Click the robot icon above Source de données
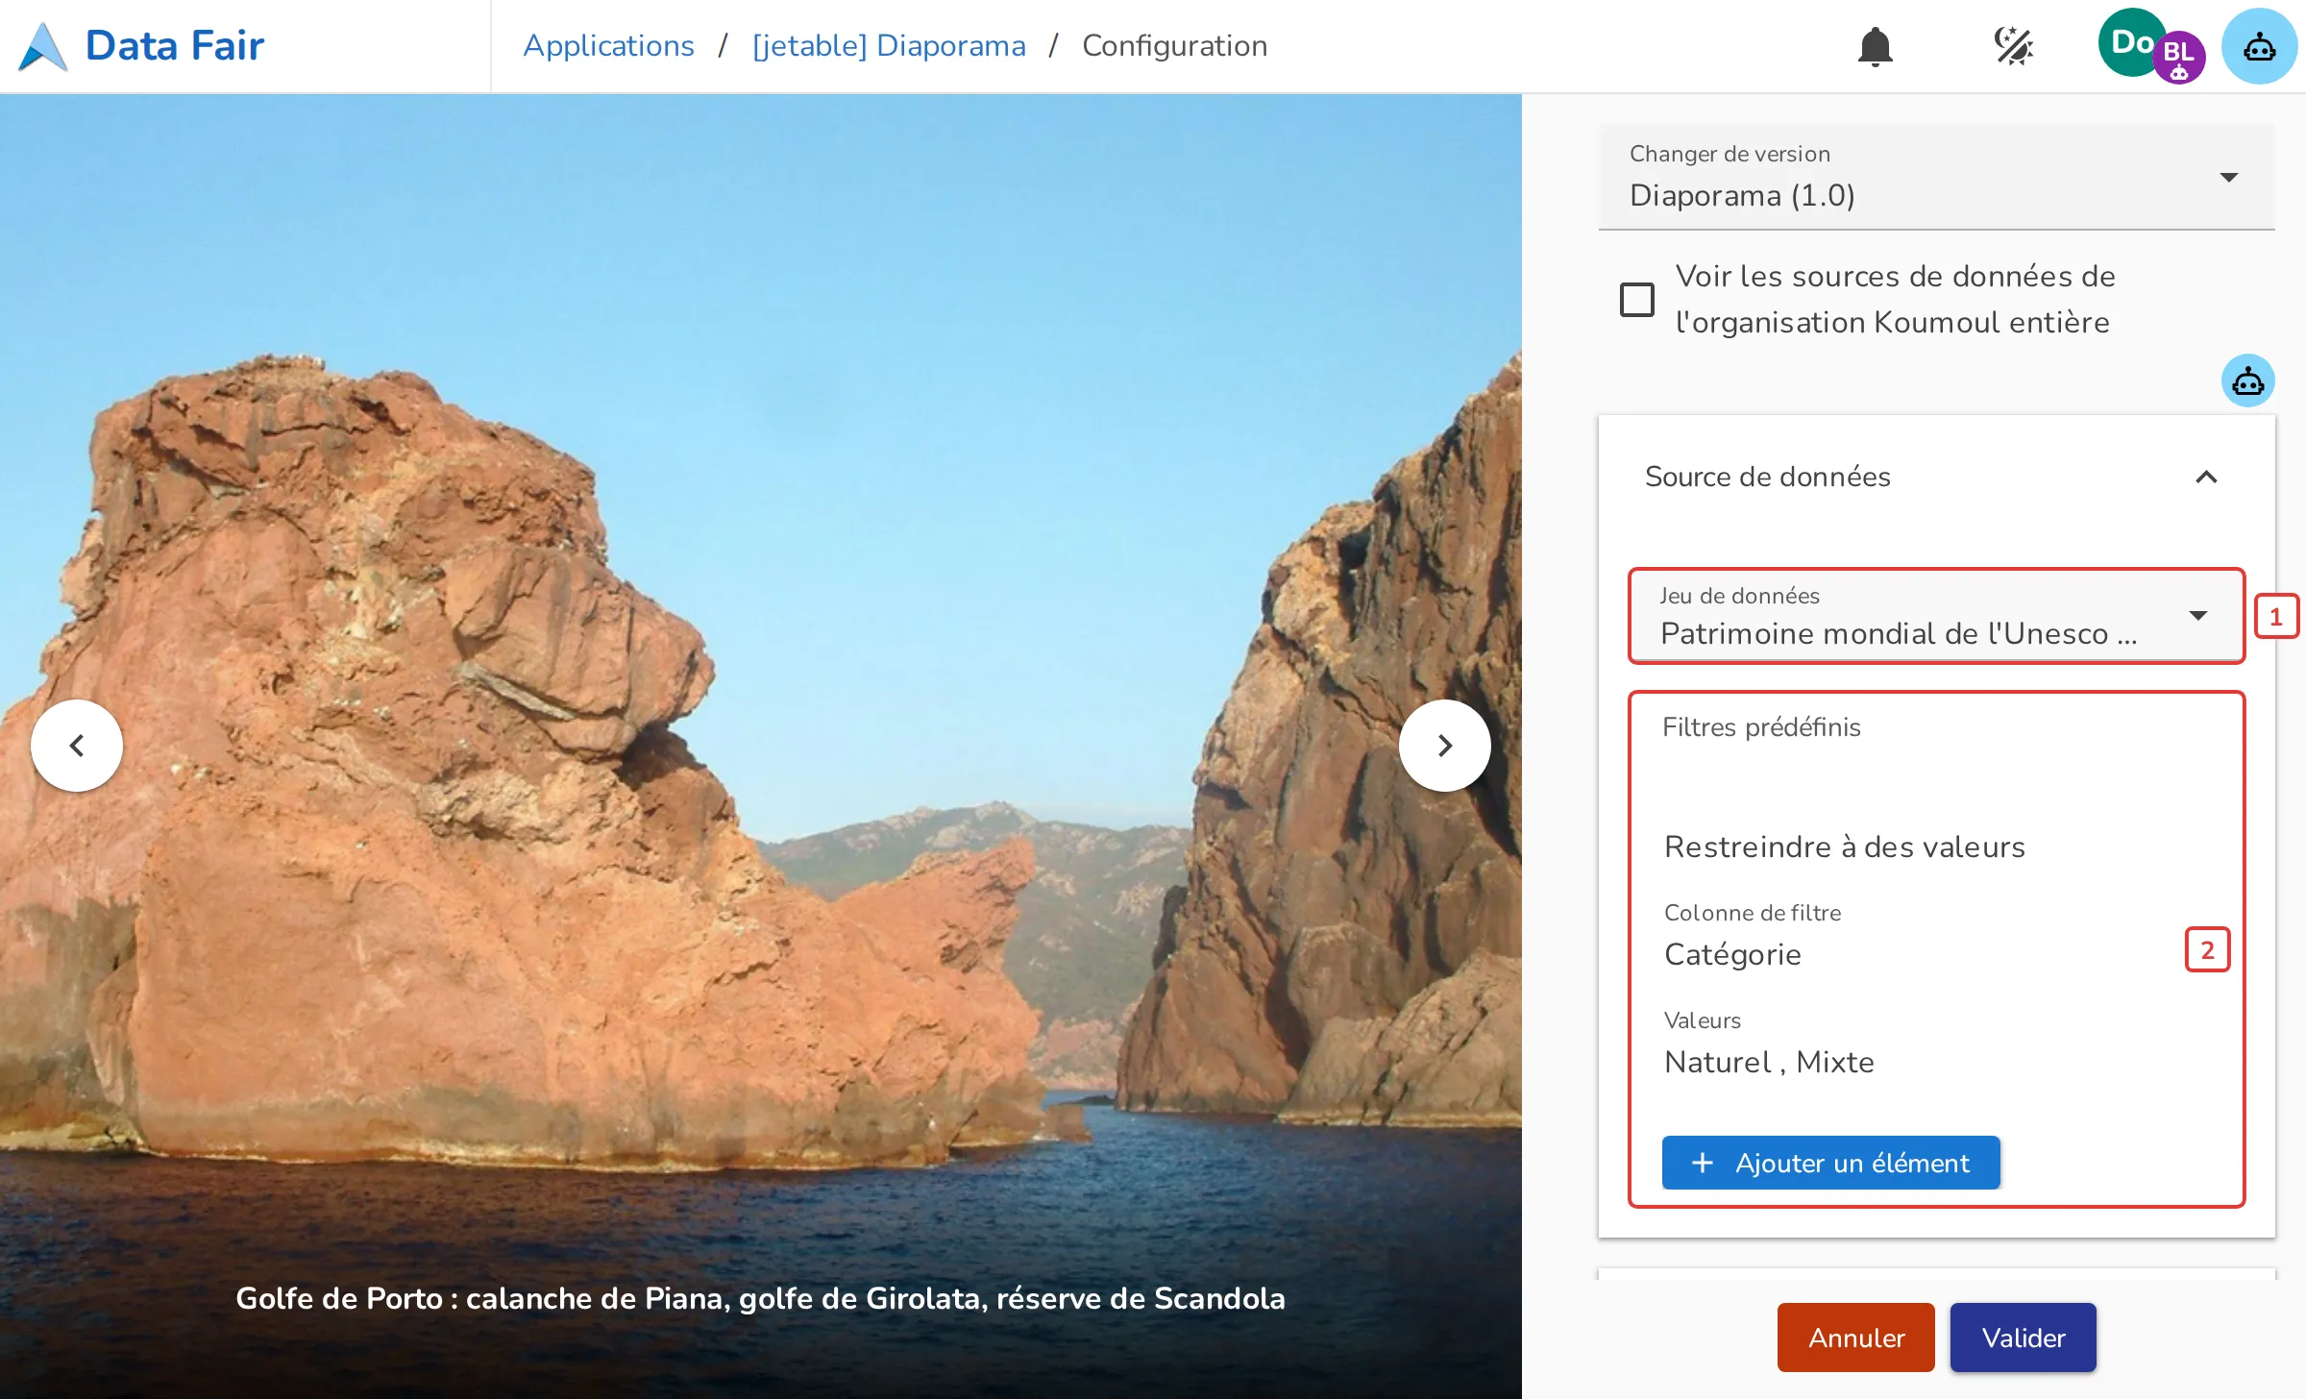2306x1399 pixels. point(2247,380)
